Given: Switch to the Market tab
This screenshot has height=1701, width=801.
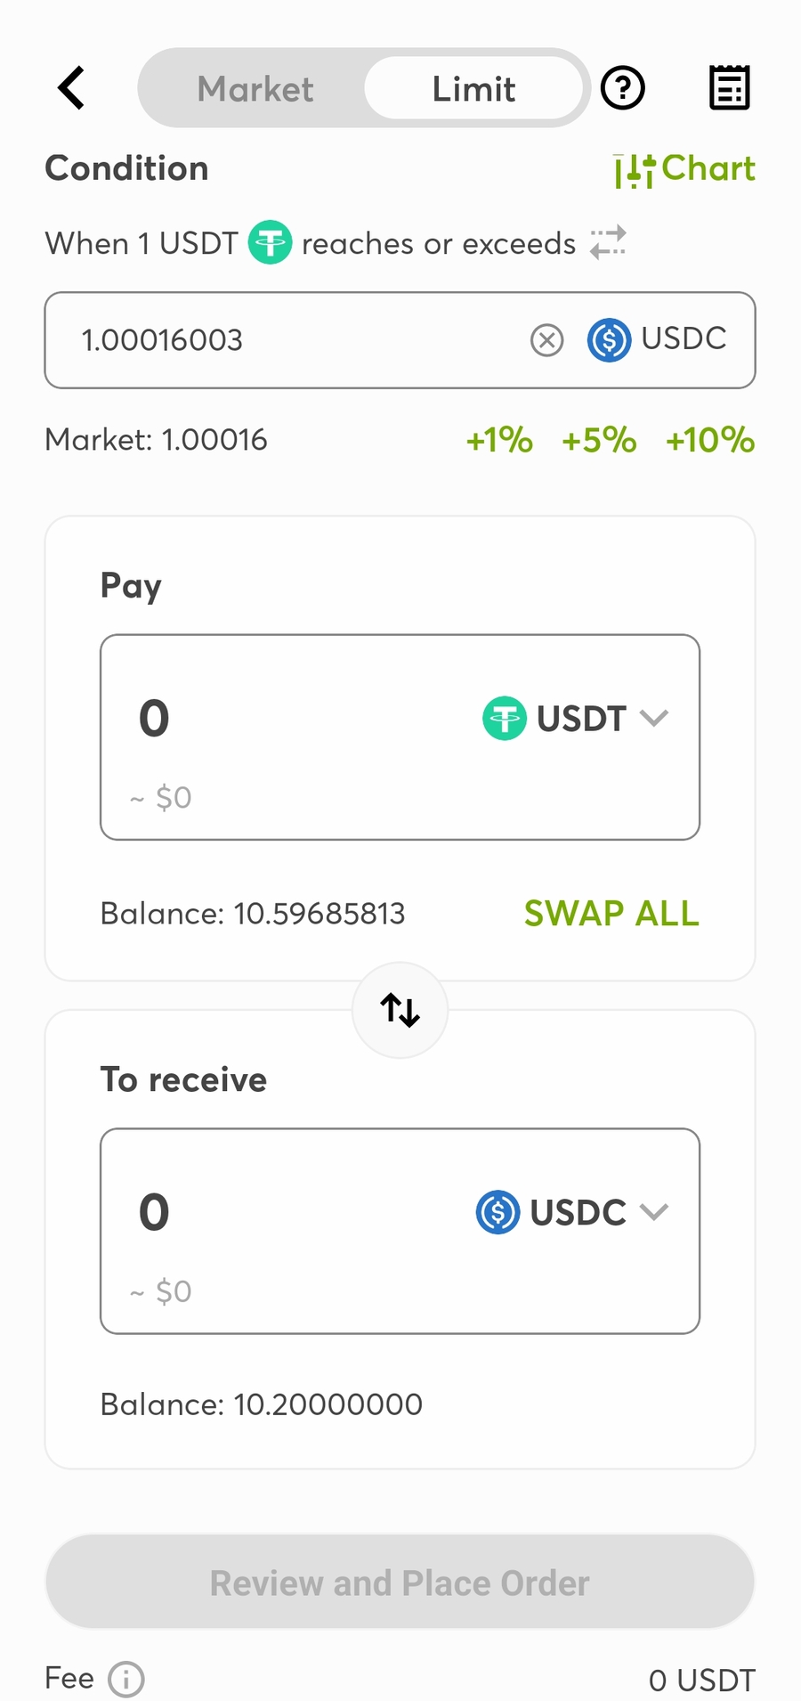Looking at the screenshot, I should (255, 89).
